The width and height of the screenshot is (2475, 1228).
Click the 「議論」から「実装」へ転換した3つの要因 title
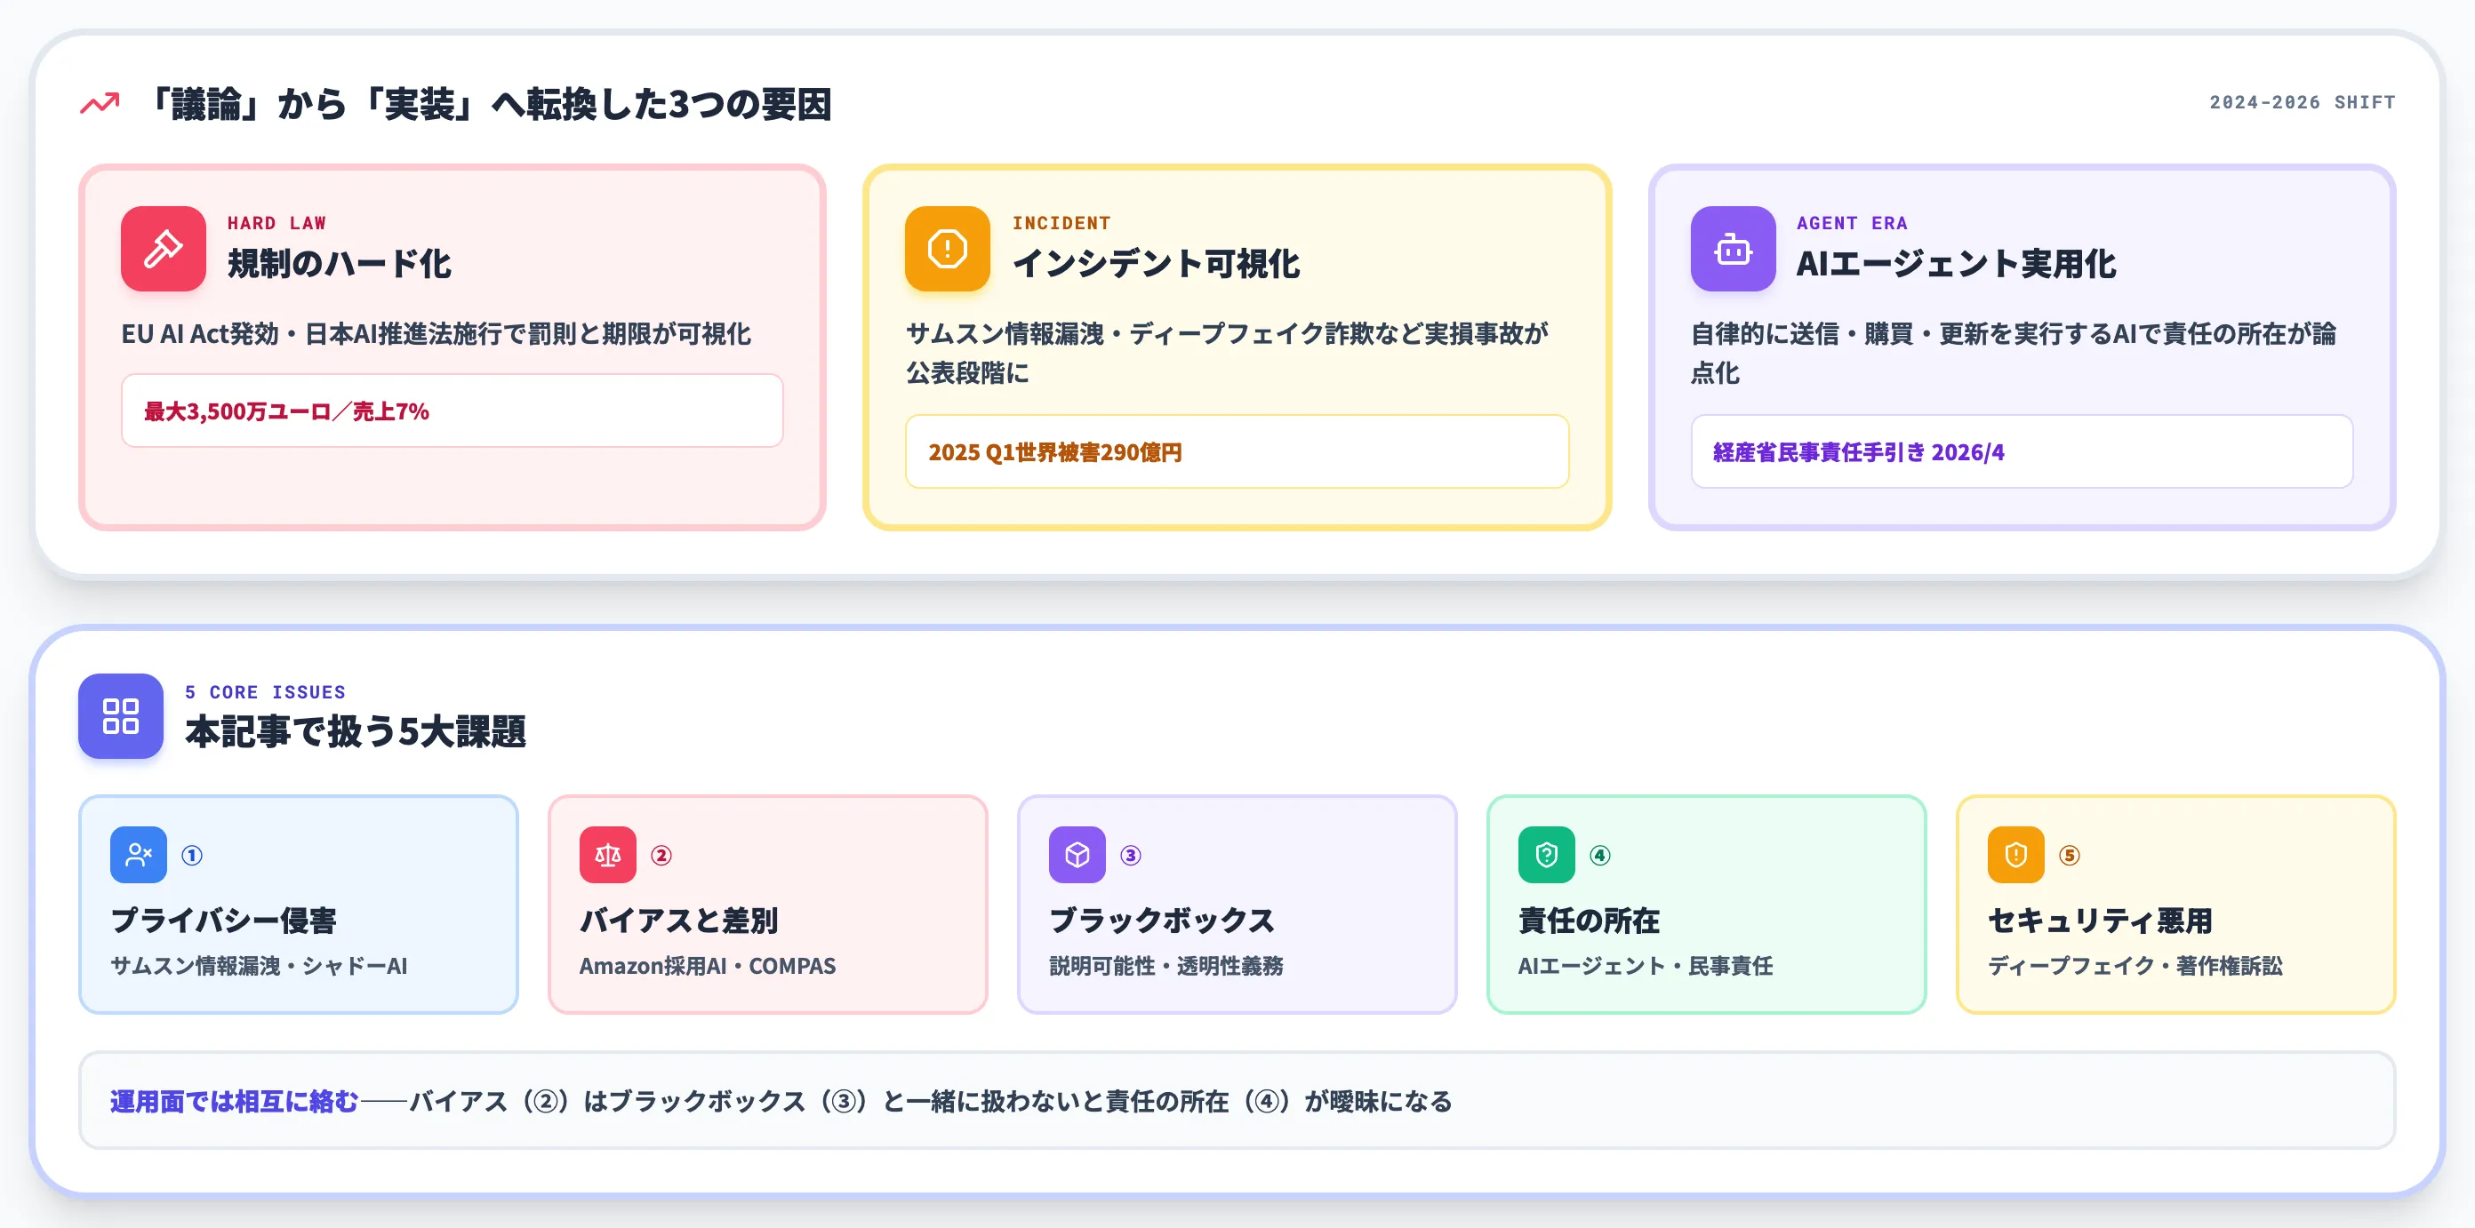pyautogui.click(x=486, y=104)
